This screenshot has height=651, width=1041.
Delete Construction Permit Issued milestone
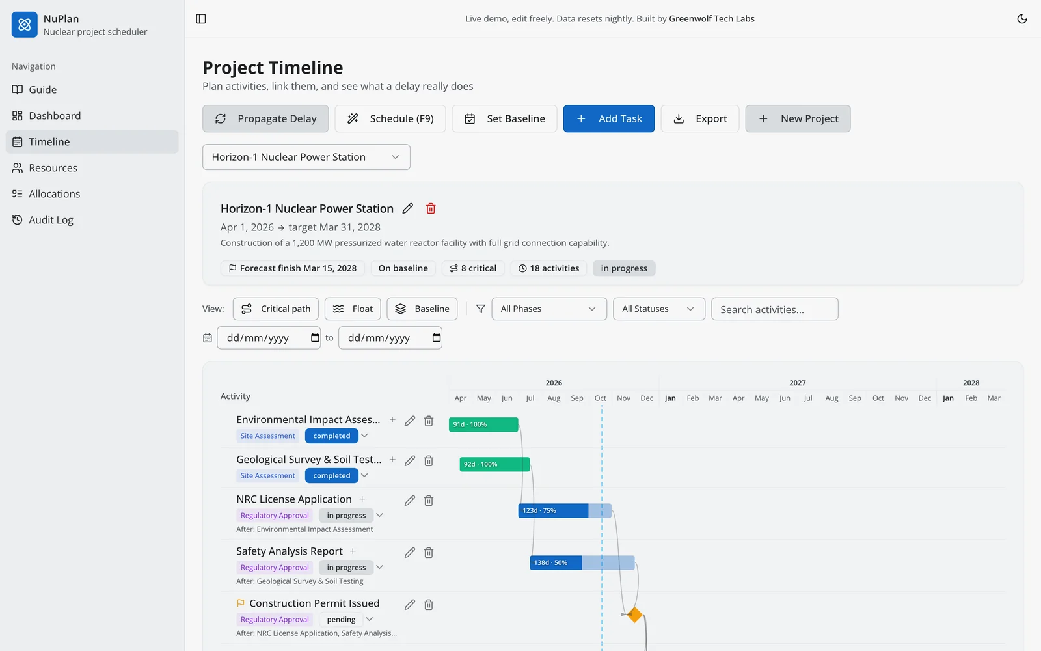[429, 605]
